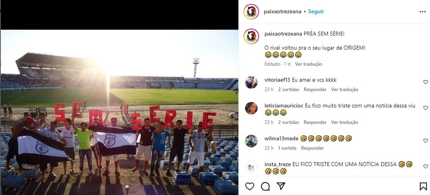Save the post with the bookmark icon
Screen dimensions: 430x195
pyautogui.click(x=423, y=186)
